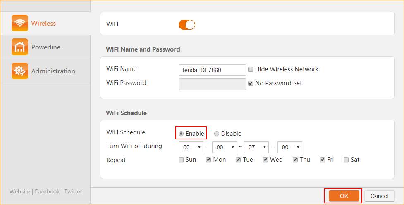Screen dimensions: 404x205
Task: Turn off the WiFi toggle switch
Action: 186,25
